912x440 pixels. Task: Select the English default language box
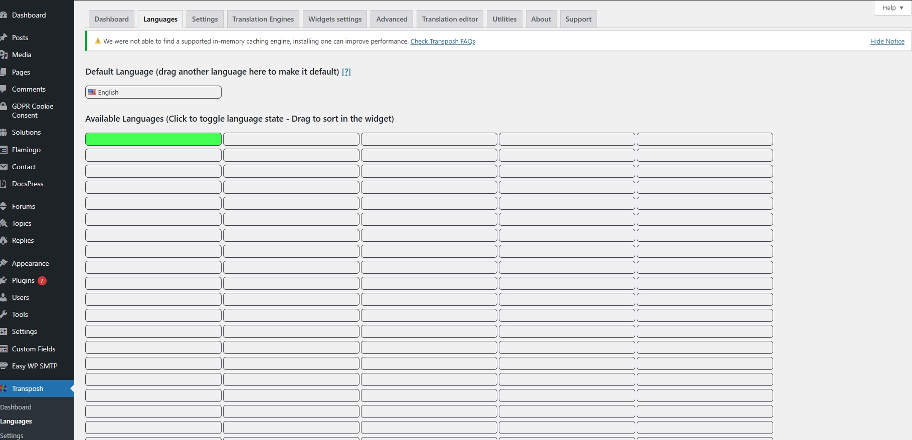[153, 92]
